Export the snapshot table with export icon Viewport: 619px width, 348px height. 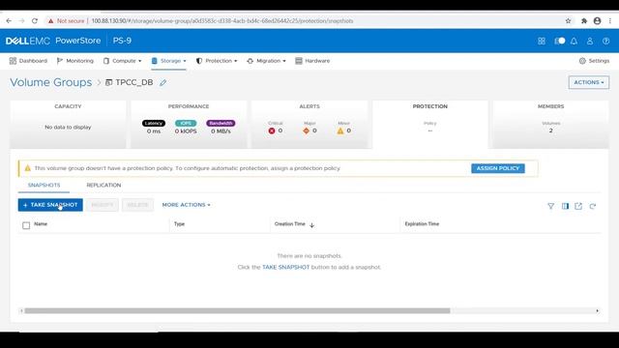coord(578,206)
